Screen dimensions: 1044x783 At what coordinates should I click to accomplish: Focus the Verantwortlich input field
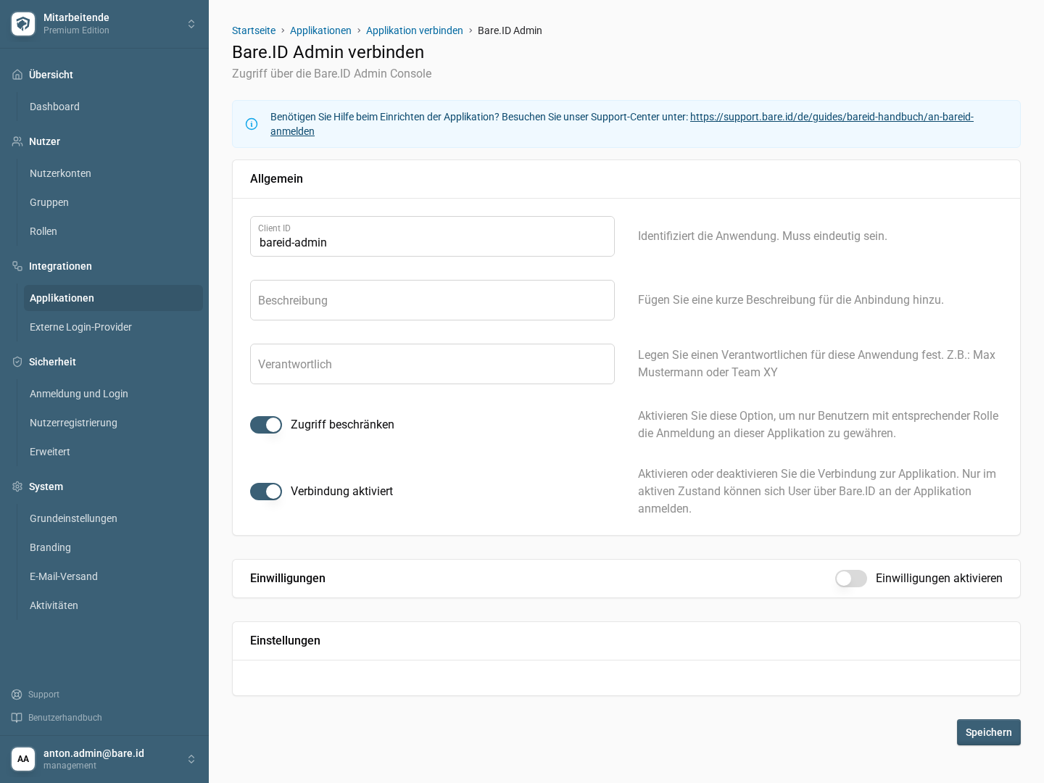[x=432, y=364]
